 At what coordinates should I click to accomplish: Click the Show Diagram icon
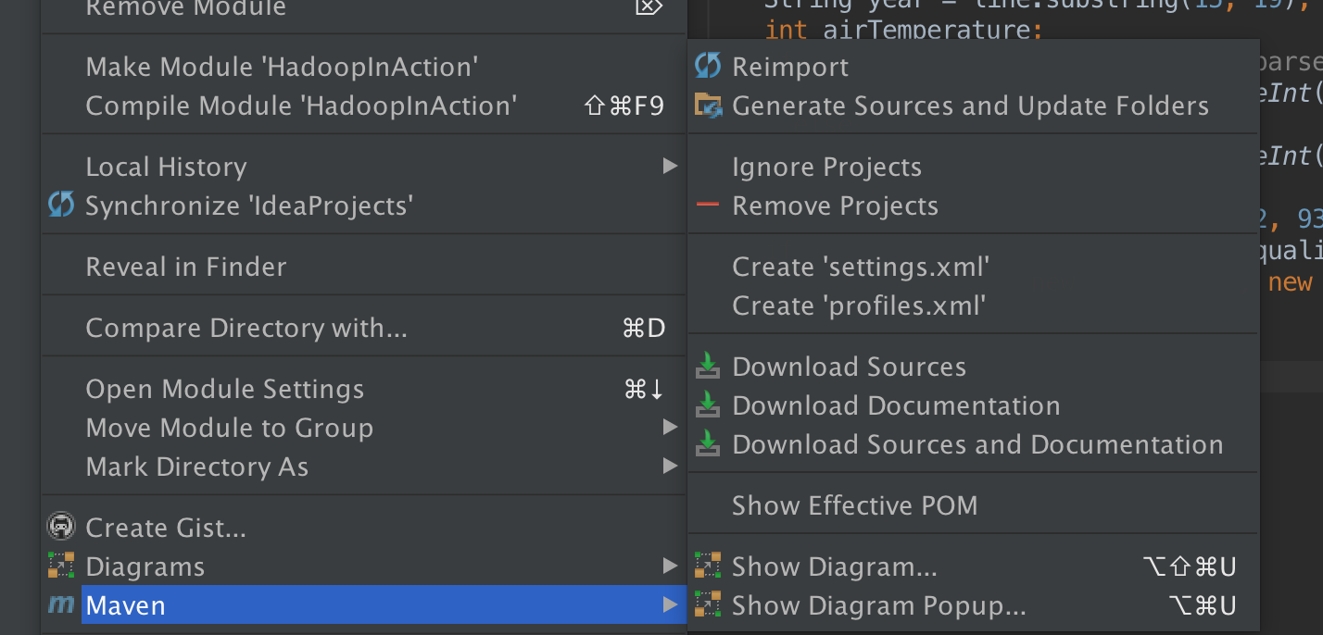click(x=708, y=566)
